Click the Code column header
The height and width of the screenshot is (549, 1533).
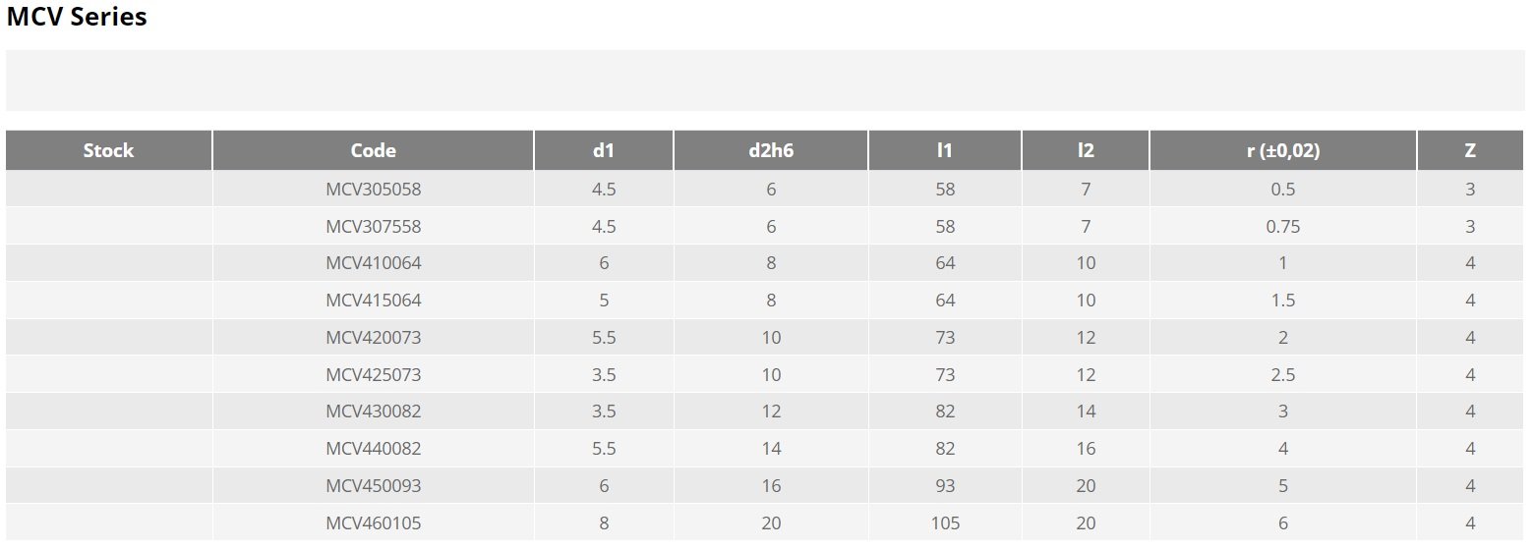373,150
